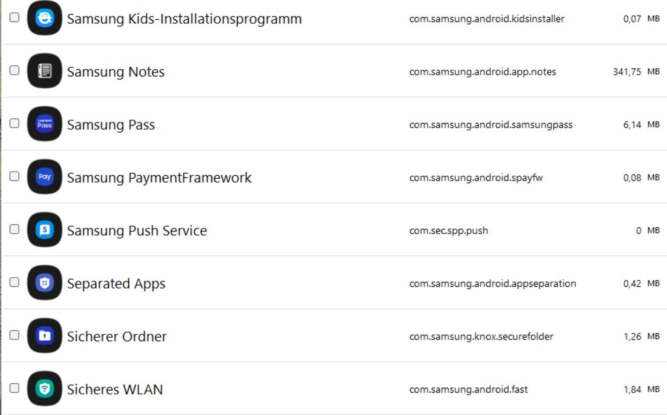The image size is (667, 415).
Task: Click the Separated Apps shield icon
Action: pyautogui.click(x=44, y=283)
